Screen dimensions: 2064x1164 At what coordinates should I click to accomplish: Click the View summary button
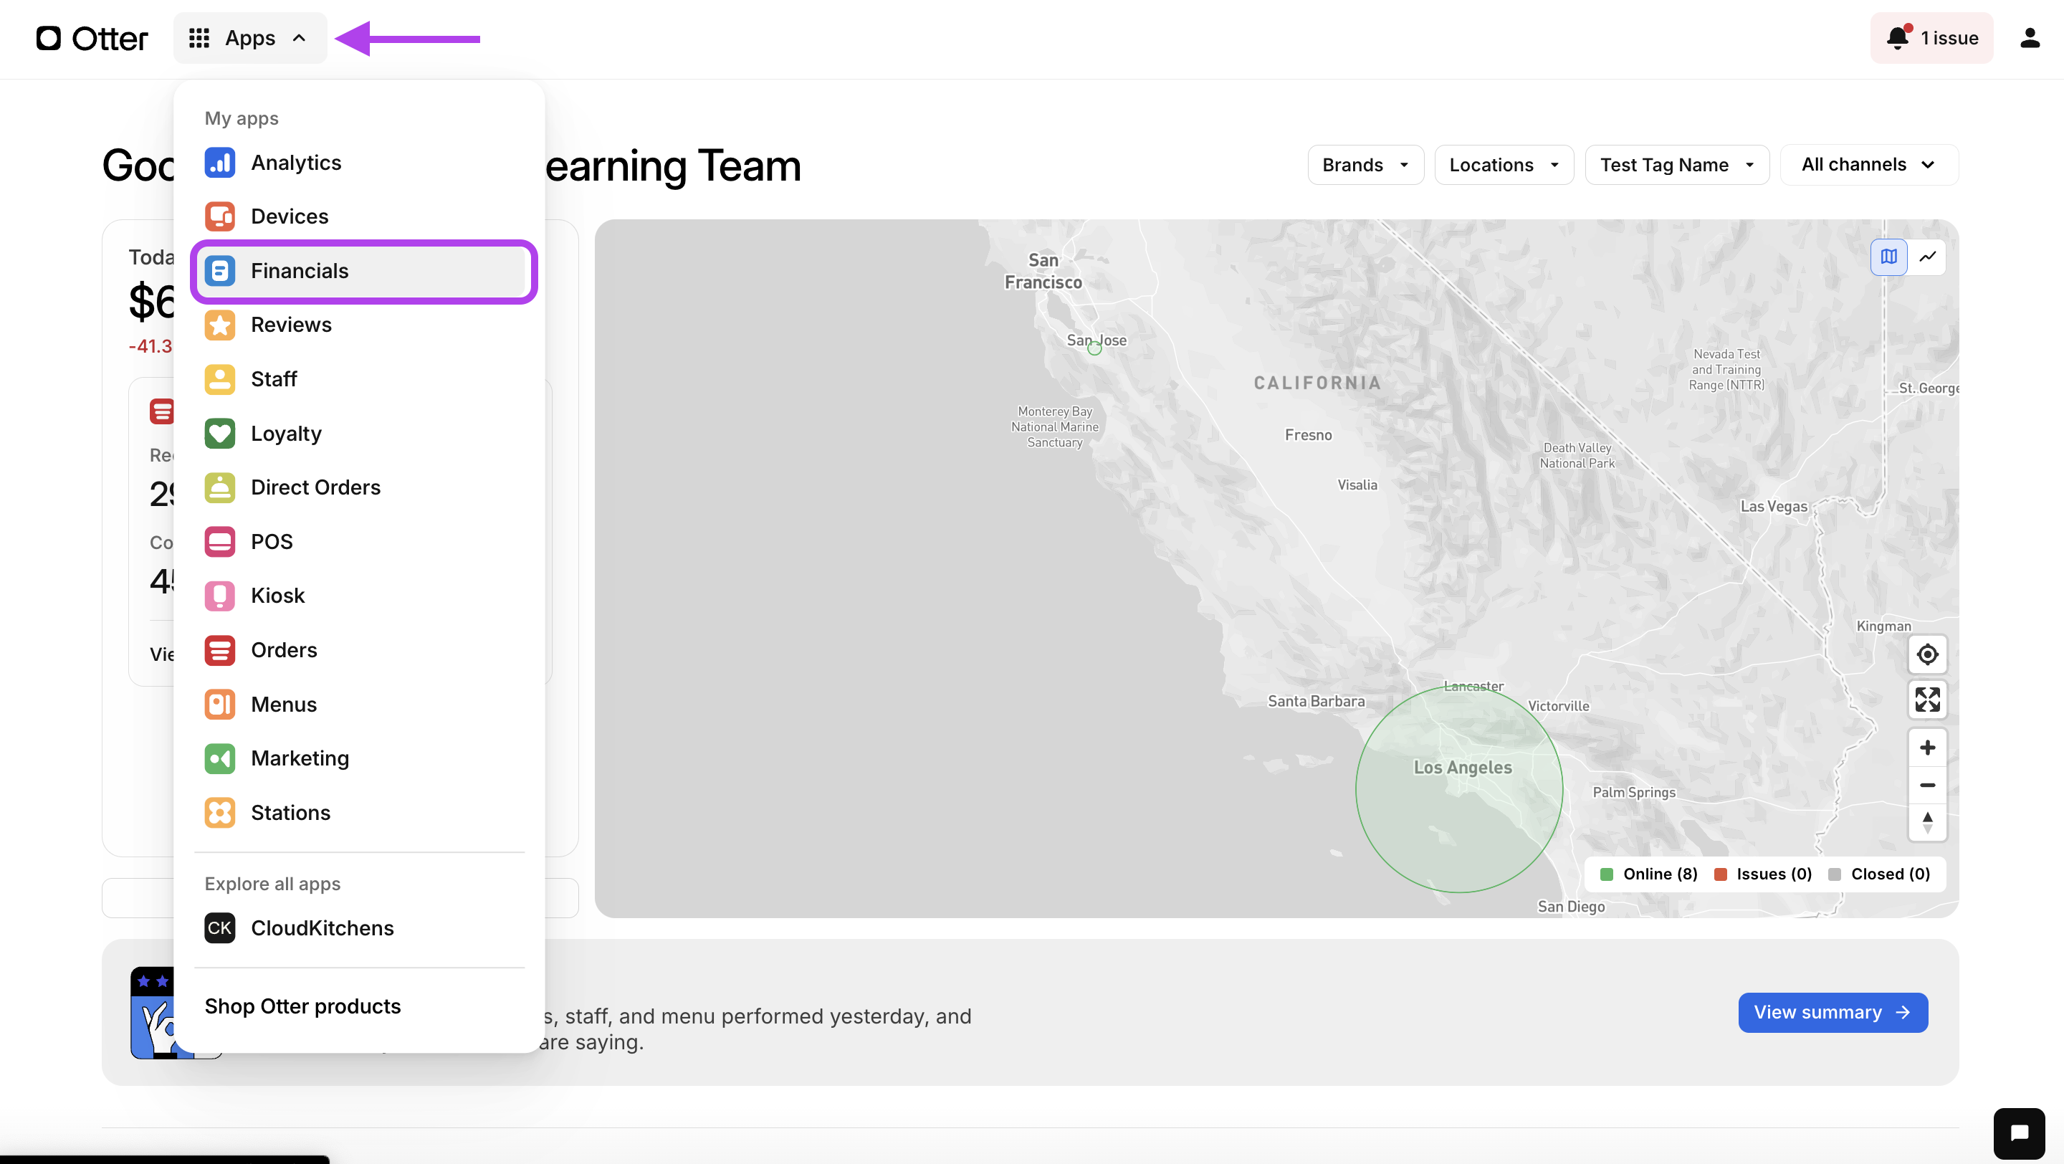pyautogui.click(x=1833, y=1013)
